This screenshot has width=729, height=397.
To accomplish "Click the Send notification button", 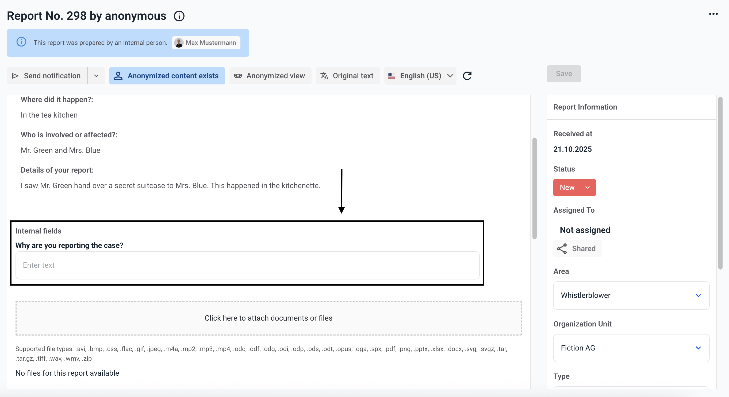I will click(47, 76).
